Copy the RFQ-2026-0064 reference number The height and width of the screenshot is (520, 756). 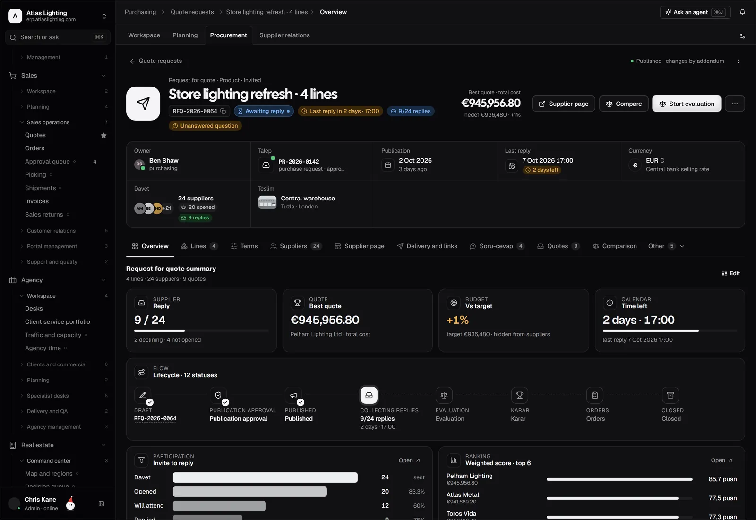[223, 111]
